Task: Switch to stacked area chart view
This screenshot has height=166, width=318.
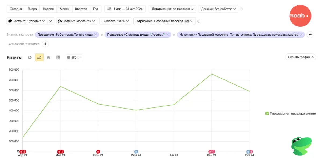Action: point(49,57)
